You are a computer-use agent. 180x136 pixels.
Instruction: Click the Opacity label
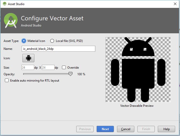click(9, 74)
